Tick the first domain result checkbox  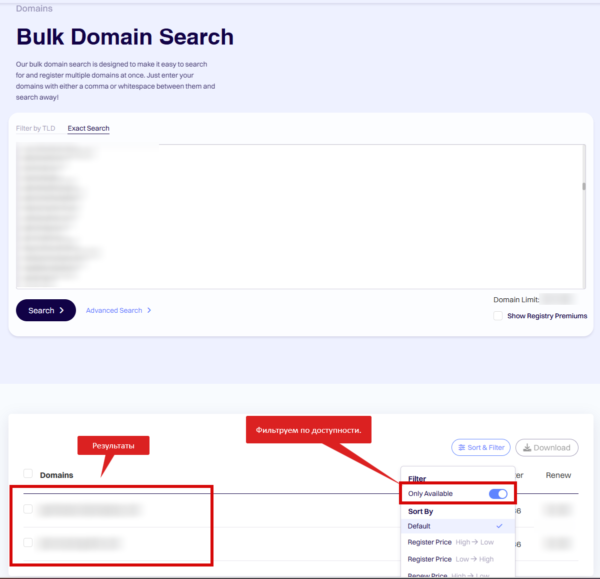[28, 509]
